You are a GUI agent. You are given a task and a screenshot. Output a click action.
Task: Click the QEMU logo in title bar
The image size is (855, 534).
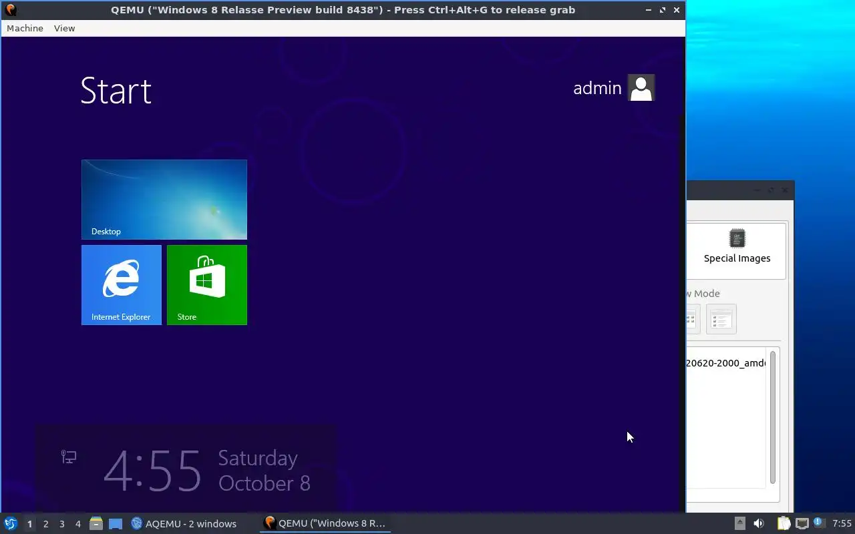tap(11, 10)
